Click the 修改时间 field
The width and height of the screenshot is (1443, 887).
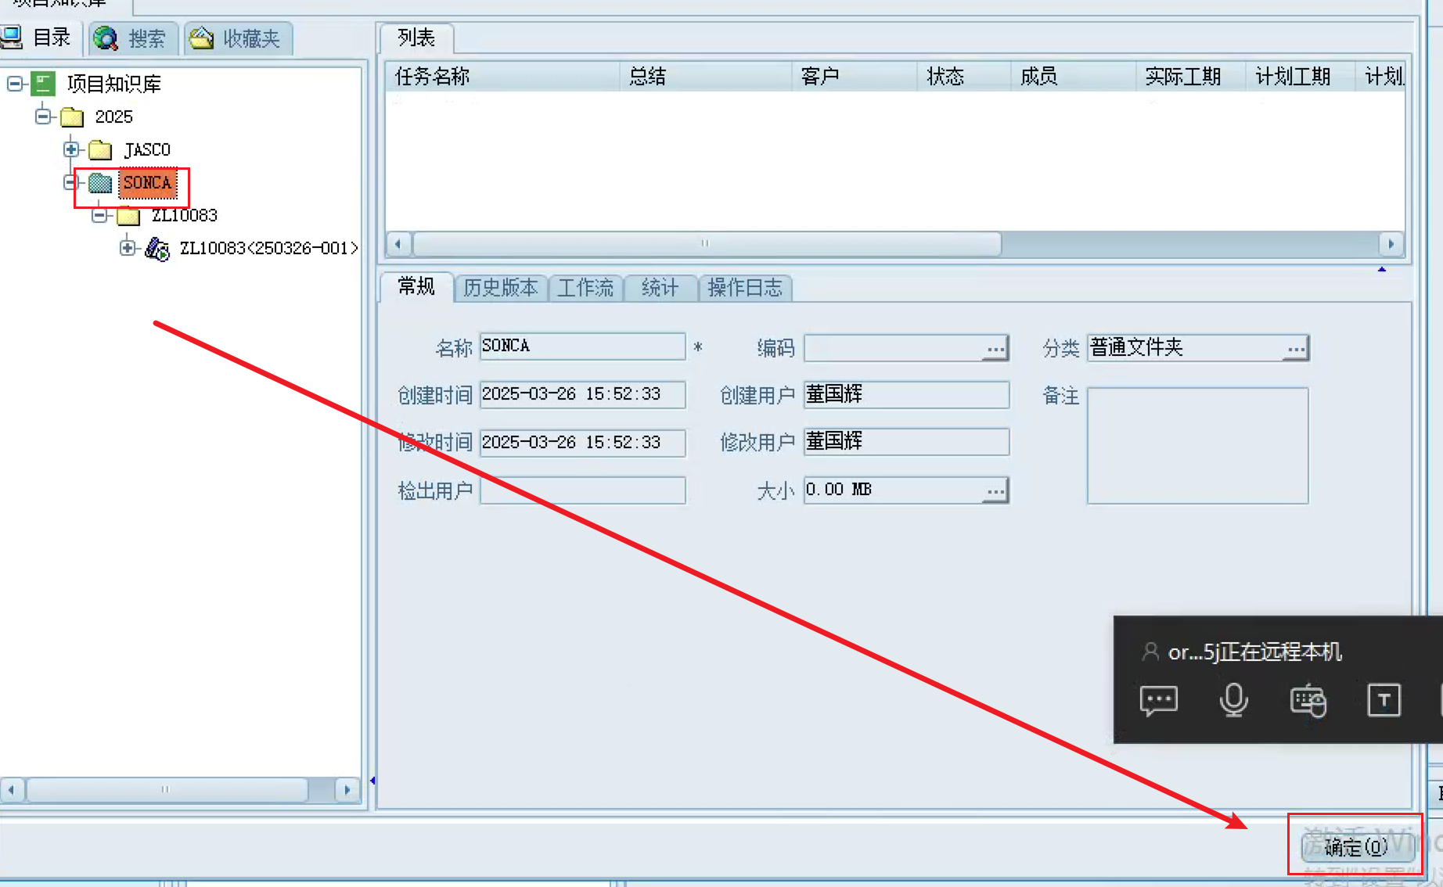[x=583, y=443]
